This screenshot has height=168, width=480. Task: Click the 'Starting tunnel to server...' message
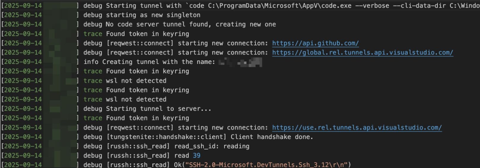[x=158, y=109]
